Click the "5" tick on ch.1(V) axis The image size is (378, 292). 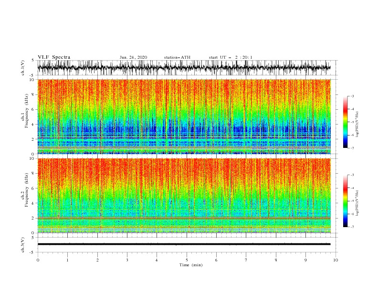33,60
